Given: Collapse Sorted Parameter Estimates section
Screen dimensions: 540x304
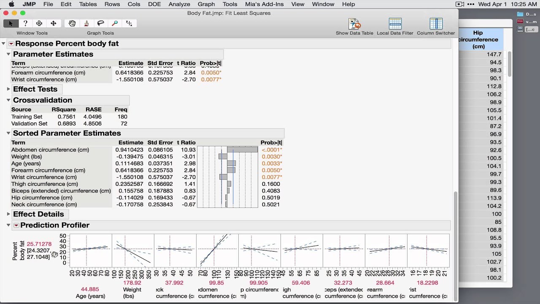Looking at the screenshot, I should (8, 133).
